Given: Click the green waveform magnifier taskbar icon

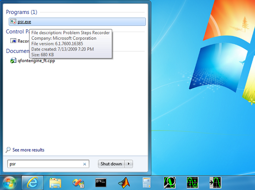Looking at the screenshot, I should (169, 183).
